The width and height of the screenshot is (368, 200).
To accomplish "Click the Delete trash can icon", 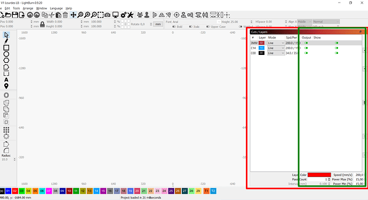I will (65, 15).
